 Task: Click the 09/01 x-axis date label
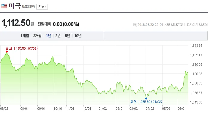click(x=41, y=109)
